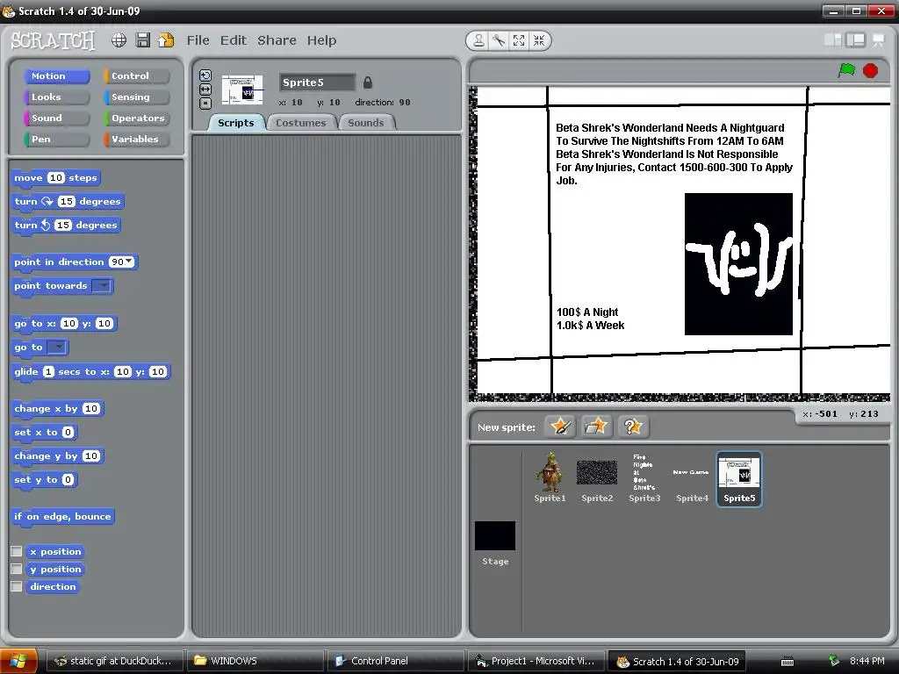The image size is (899, 674).
Task: Choose new sprite from file
Action: 596,427
